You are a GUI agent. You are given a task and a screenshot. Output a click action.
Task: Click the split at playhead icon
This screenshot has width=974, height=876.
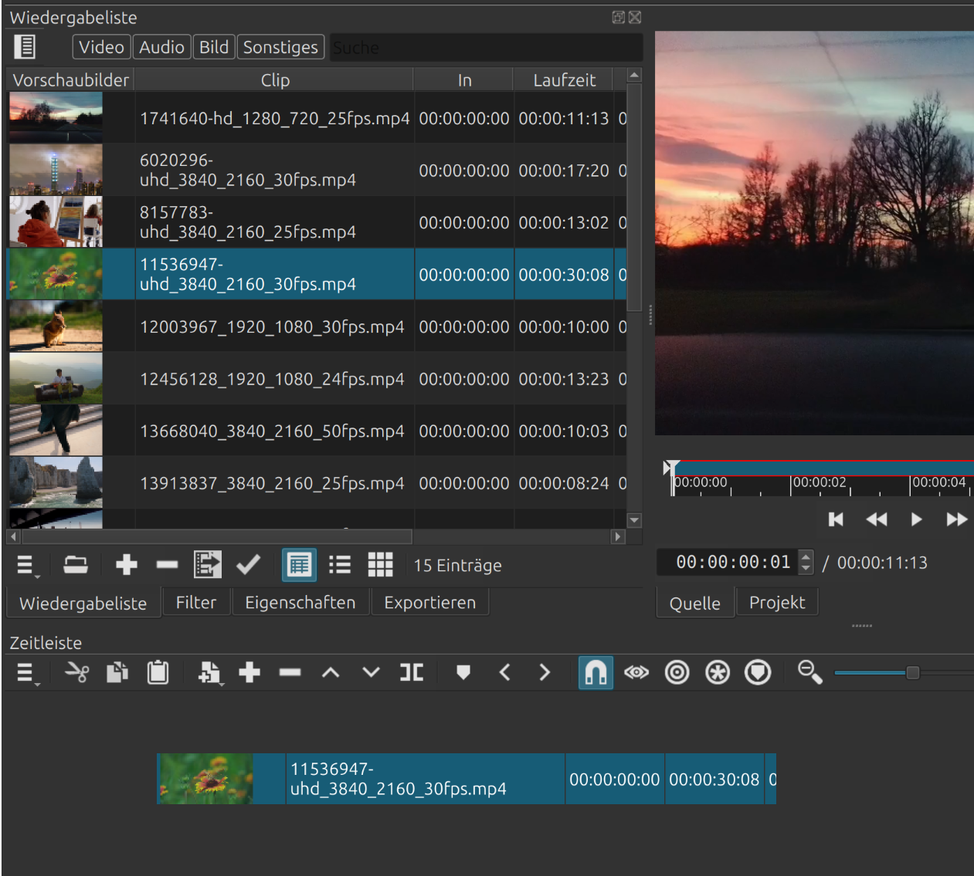coord(412,672)
